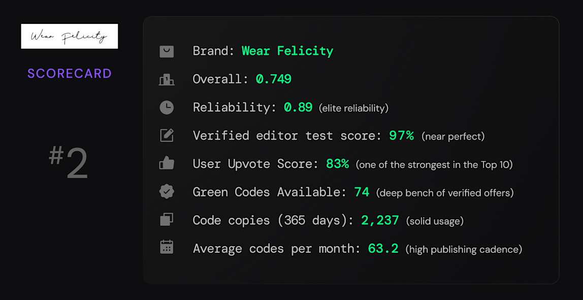Click the calendar icon beside Average codes per month

coord(167,248)
